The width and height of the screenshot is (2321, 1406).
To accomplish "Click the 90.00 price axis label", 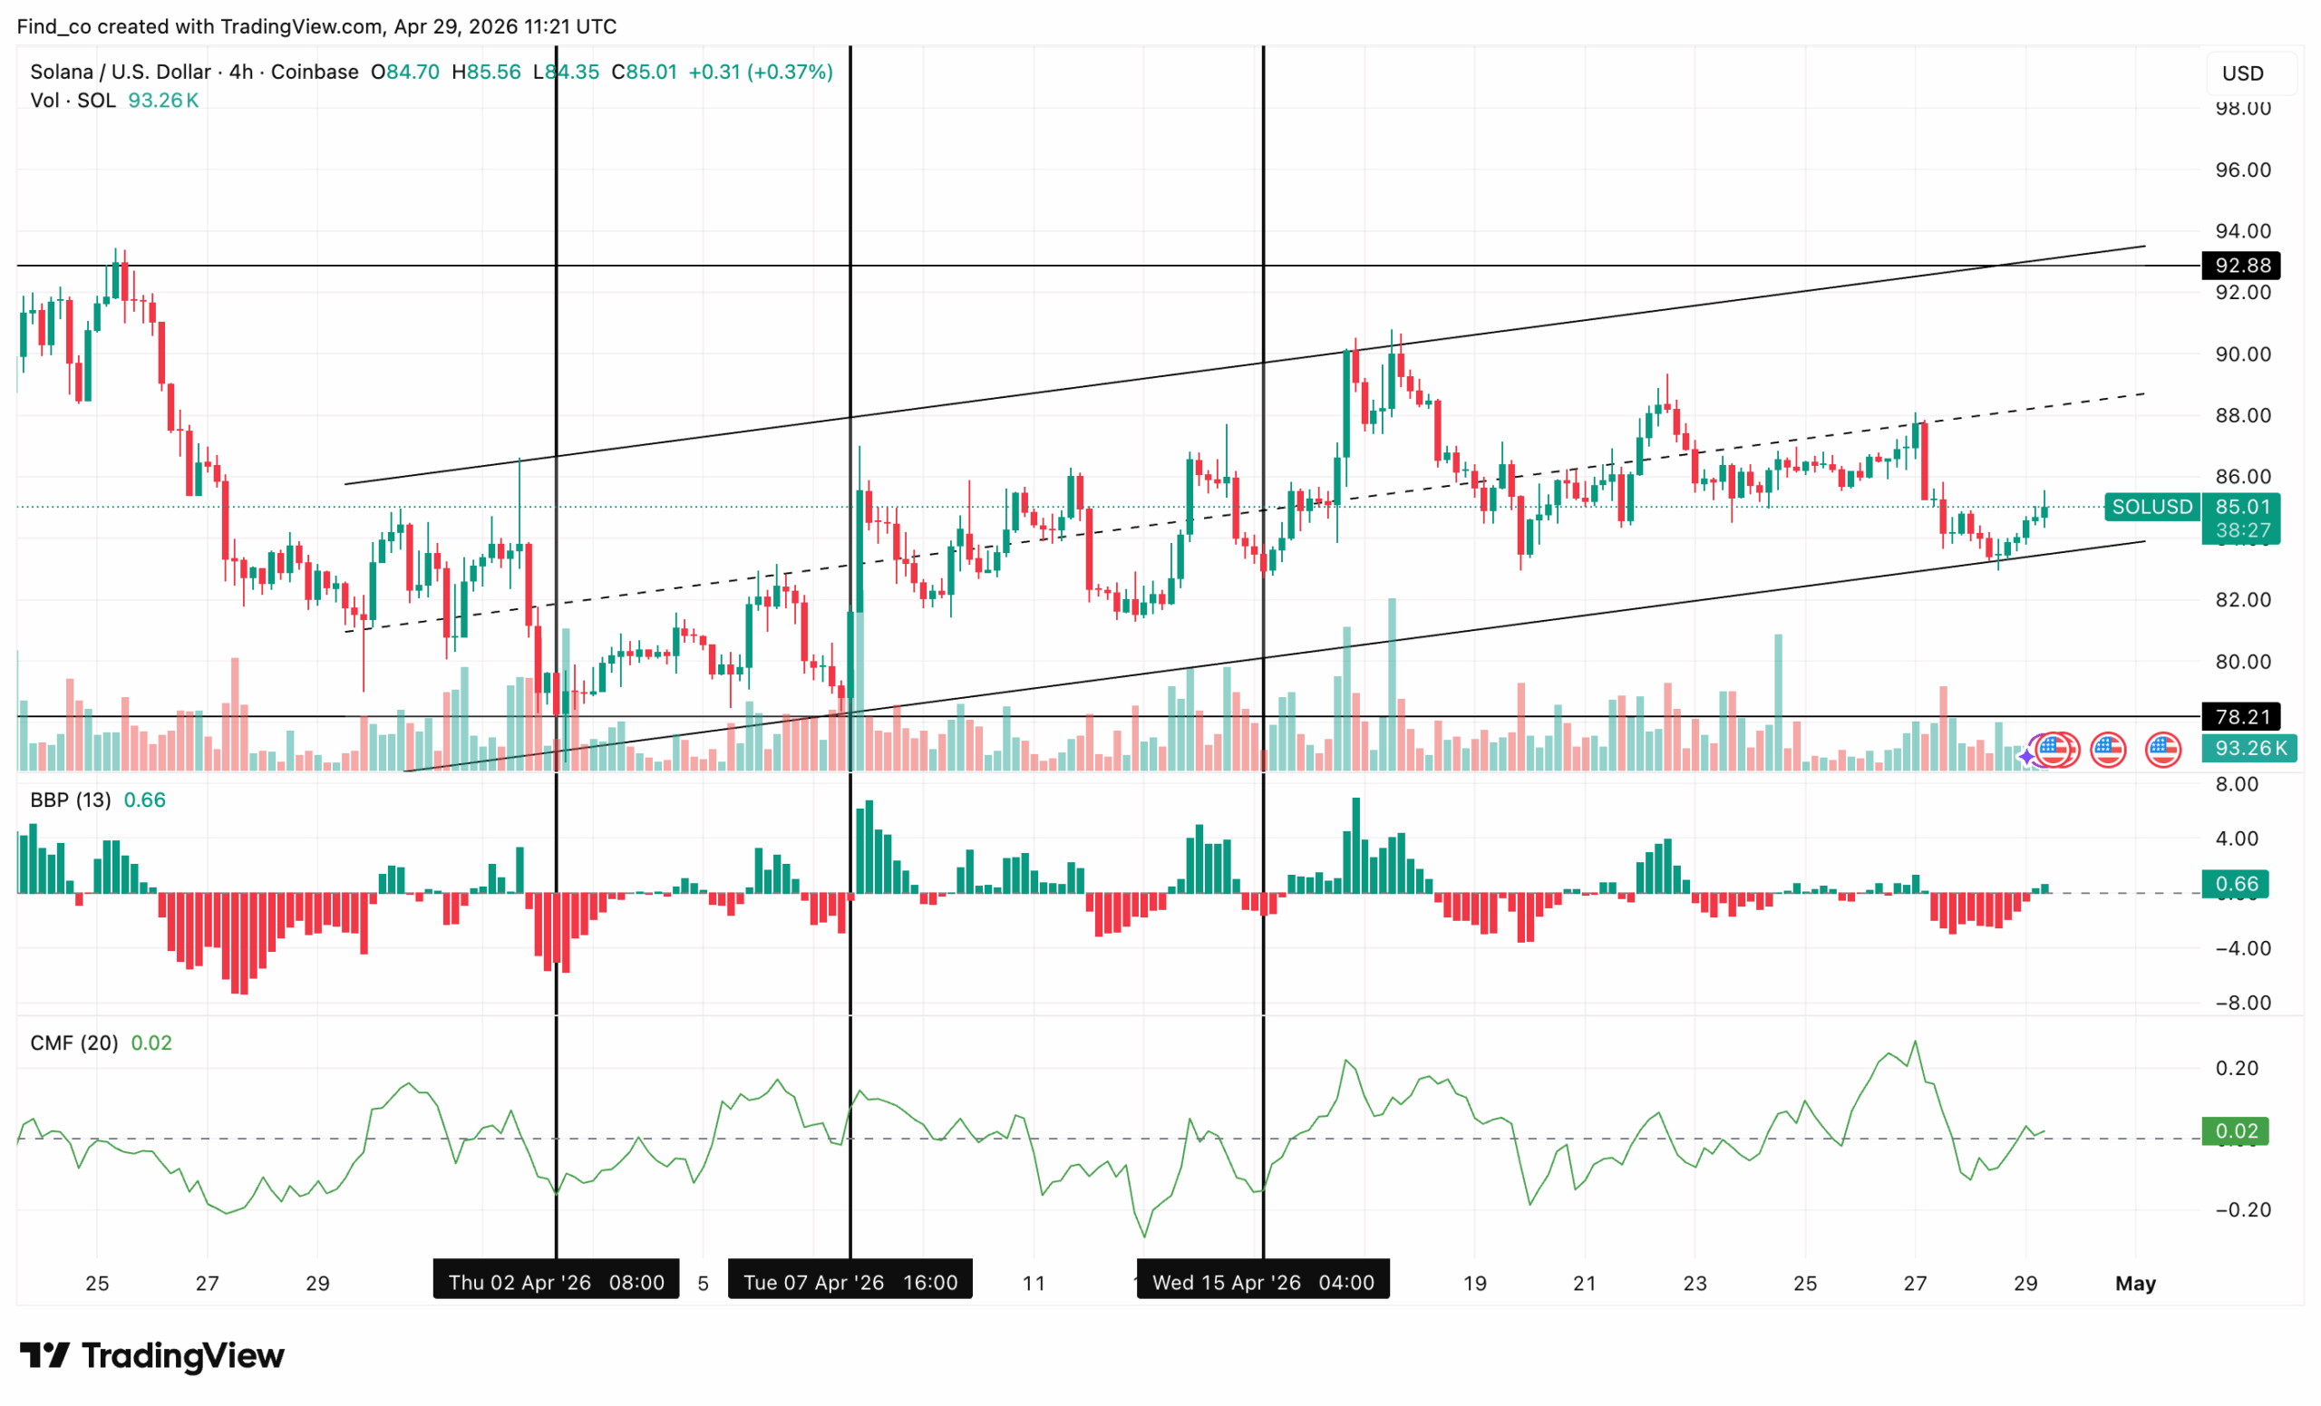I will [2243, 354].
